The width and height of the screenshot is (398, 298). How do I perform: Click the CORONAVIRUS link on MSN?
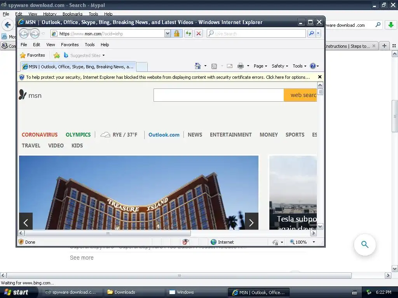[x=40, y=135]
